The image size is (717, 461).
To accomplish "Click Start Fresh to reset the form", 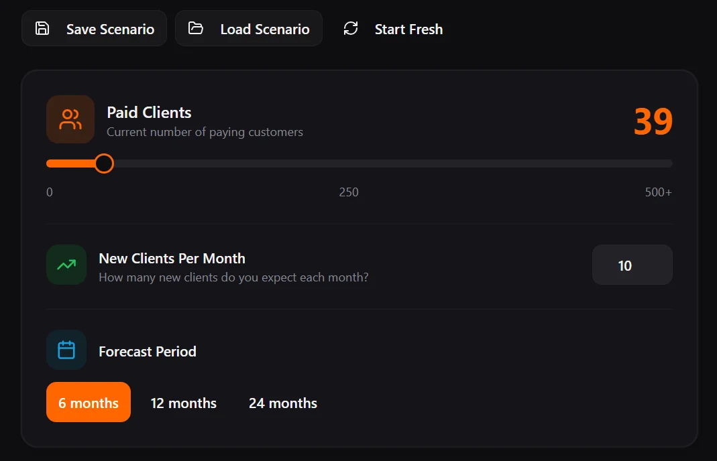I will click(392, 29).
